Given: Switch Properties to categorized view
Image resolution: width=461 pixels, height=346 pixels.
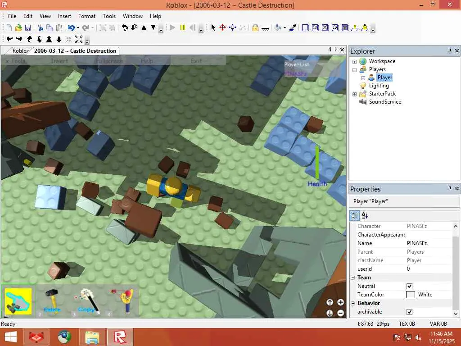Looking at the screenshot, I should [x=355, y=215].
